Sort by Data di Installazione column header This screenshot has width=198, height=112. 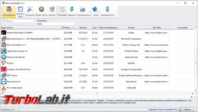[x=108, y=28]
